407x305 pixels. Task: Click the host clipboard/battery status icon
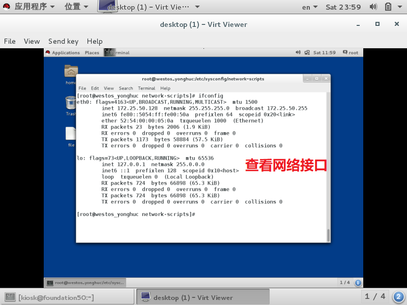388,7
